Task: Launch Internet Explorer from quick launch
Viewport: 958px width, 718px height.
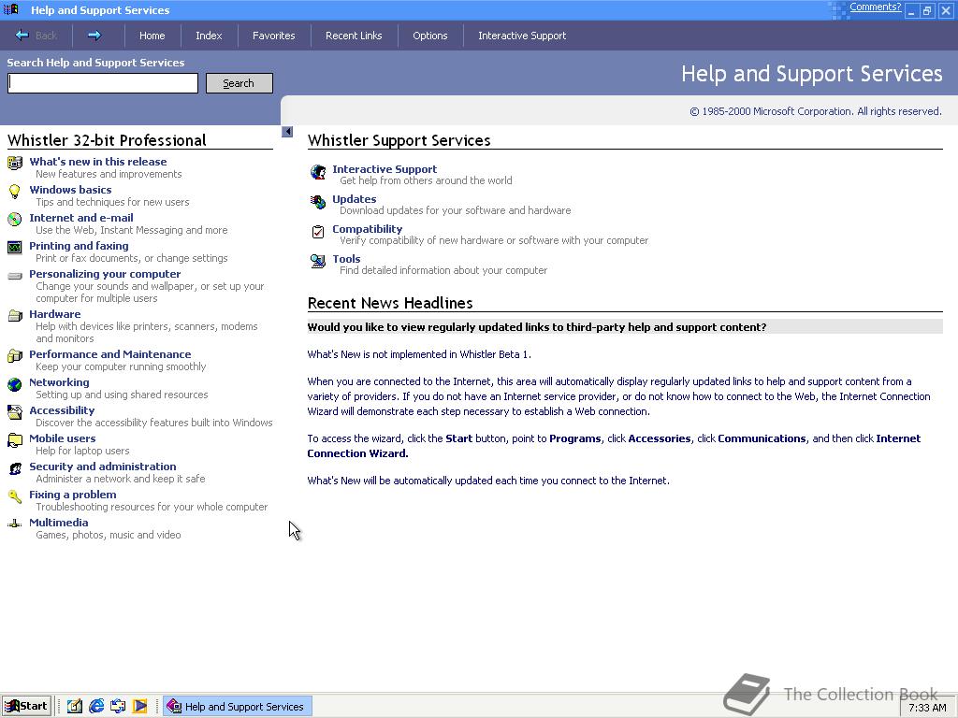Action: (x=96, y=706)
